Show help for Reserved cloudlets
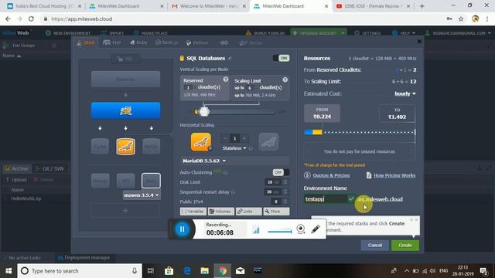Viewport: 495px width, 278px height. (x=225, y=79)
